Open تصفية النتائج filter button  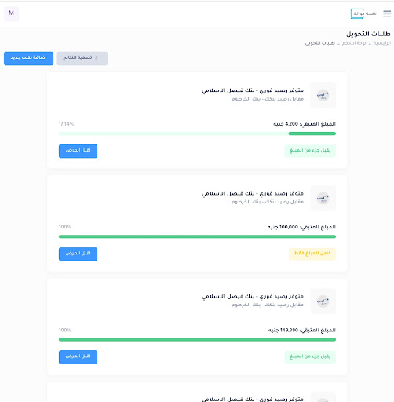click(x=82, y=58)
